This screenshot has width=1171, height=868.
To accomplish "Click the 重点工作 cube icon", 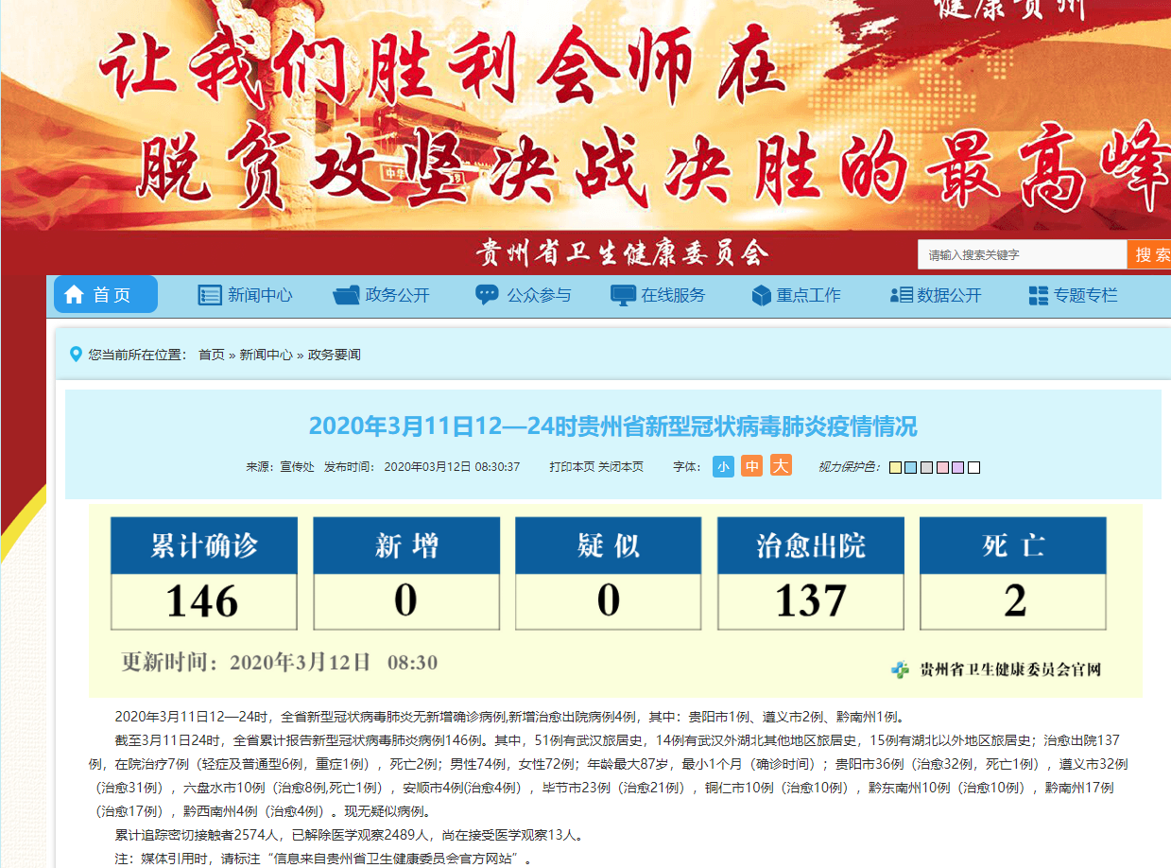I will (x=761, y=295).
